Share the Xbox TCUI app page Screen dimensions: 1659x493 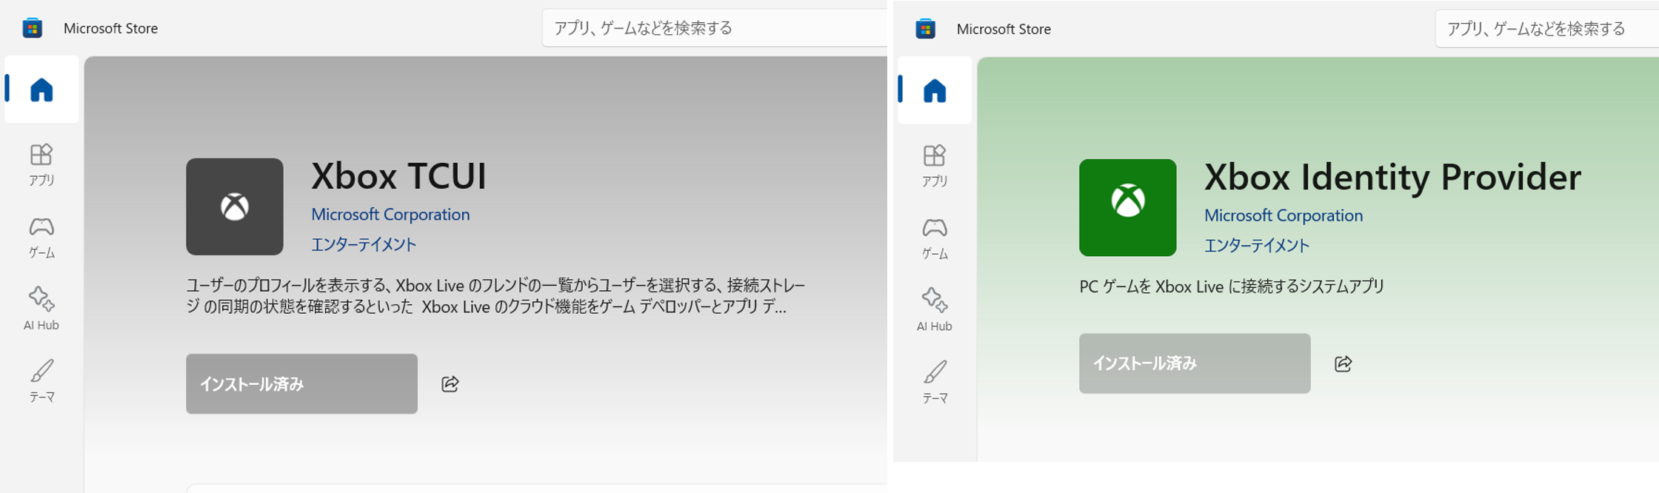(x=450, y=383)
